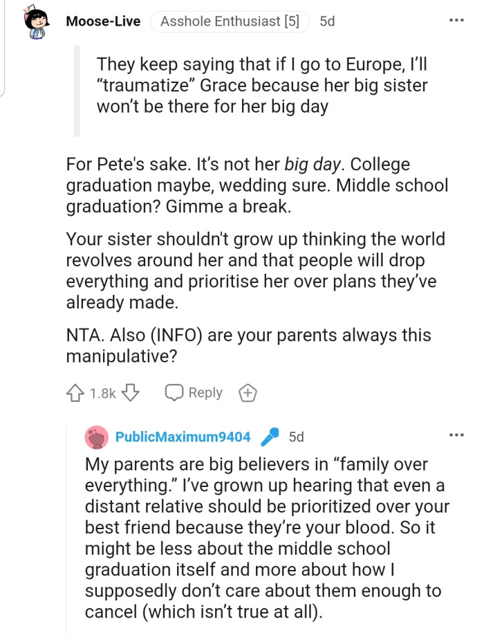The height and width of the screenshot is (635, 484).
Task: Open the Moose-Live username link
Action: coord(103,21)
